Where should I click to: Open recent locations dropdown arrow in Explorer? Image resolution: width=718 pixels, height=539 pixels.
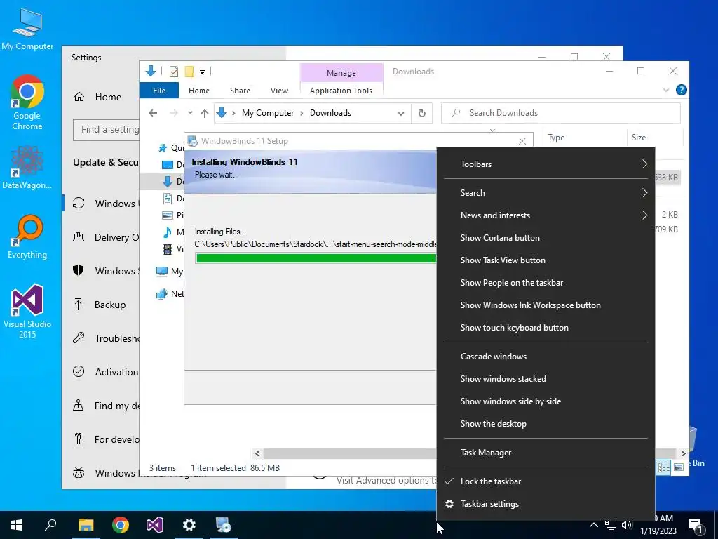click(190, 113)
